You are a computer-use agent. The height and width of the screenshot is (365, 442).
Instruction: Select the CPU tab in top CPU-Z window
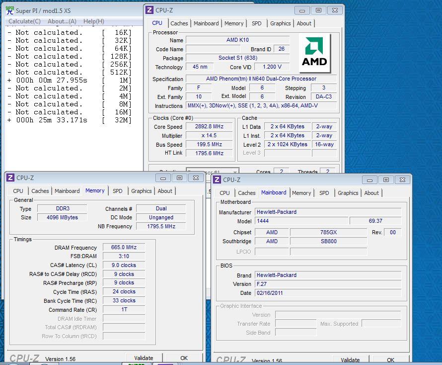tap(157, 23)
